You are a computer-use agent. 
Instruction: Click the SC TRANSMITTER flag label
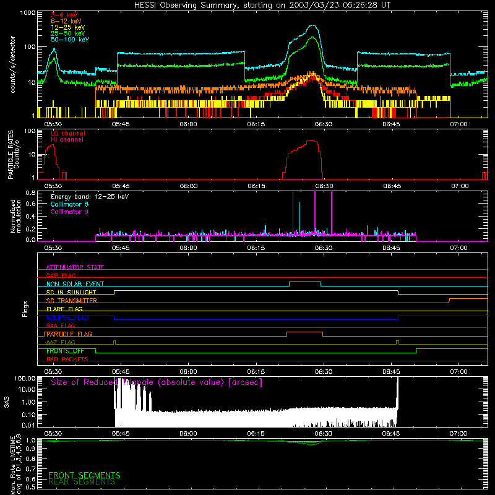72,300
